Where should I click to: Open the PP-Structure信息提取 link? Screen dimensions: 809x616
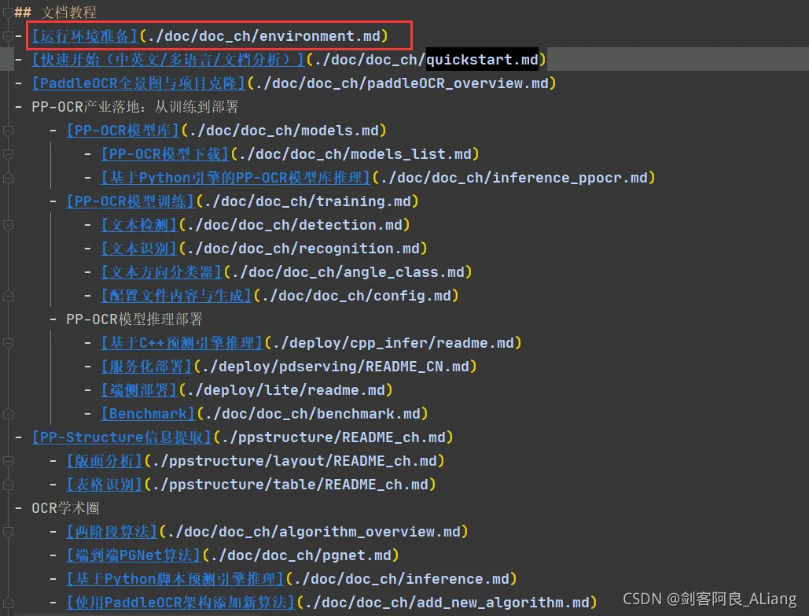pyautogui.click(x=122, y=437)
